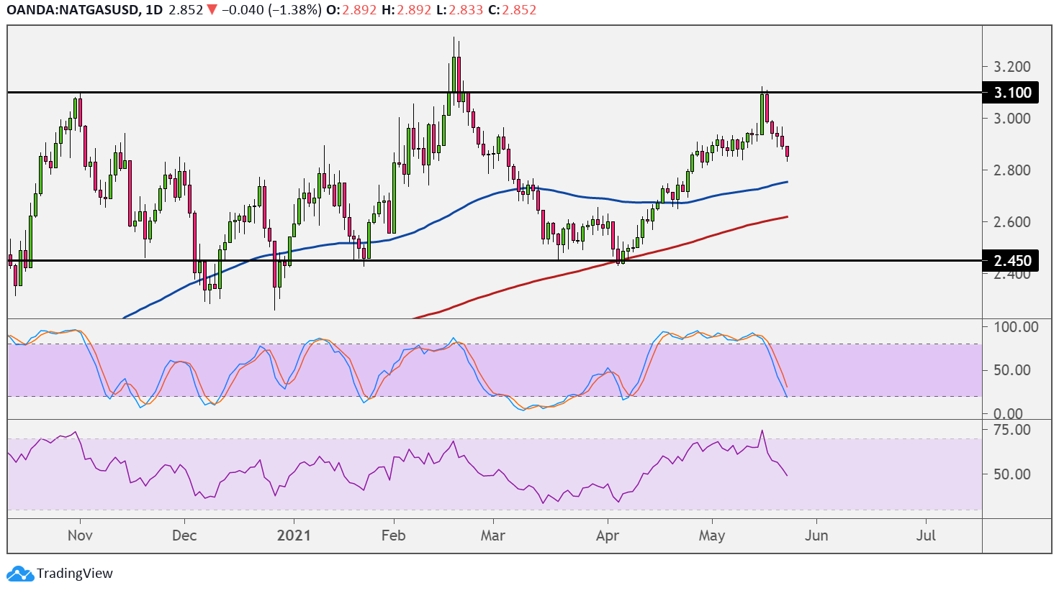This screenshot has width=1059, height=593.
Task: Click the 2.600 price axis label
Action: tap(1012, 222)
